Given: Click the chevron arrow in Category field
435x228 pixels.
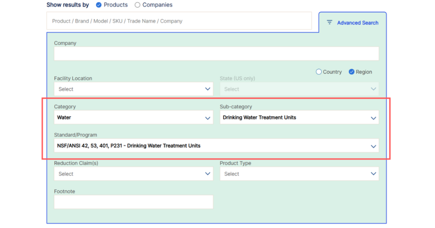Looking at the screenshot, I should point(208,118).
